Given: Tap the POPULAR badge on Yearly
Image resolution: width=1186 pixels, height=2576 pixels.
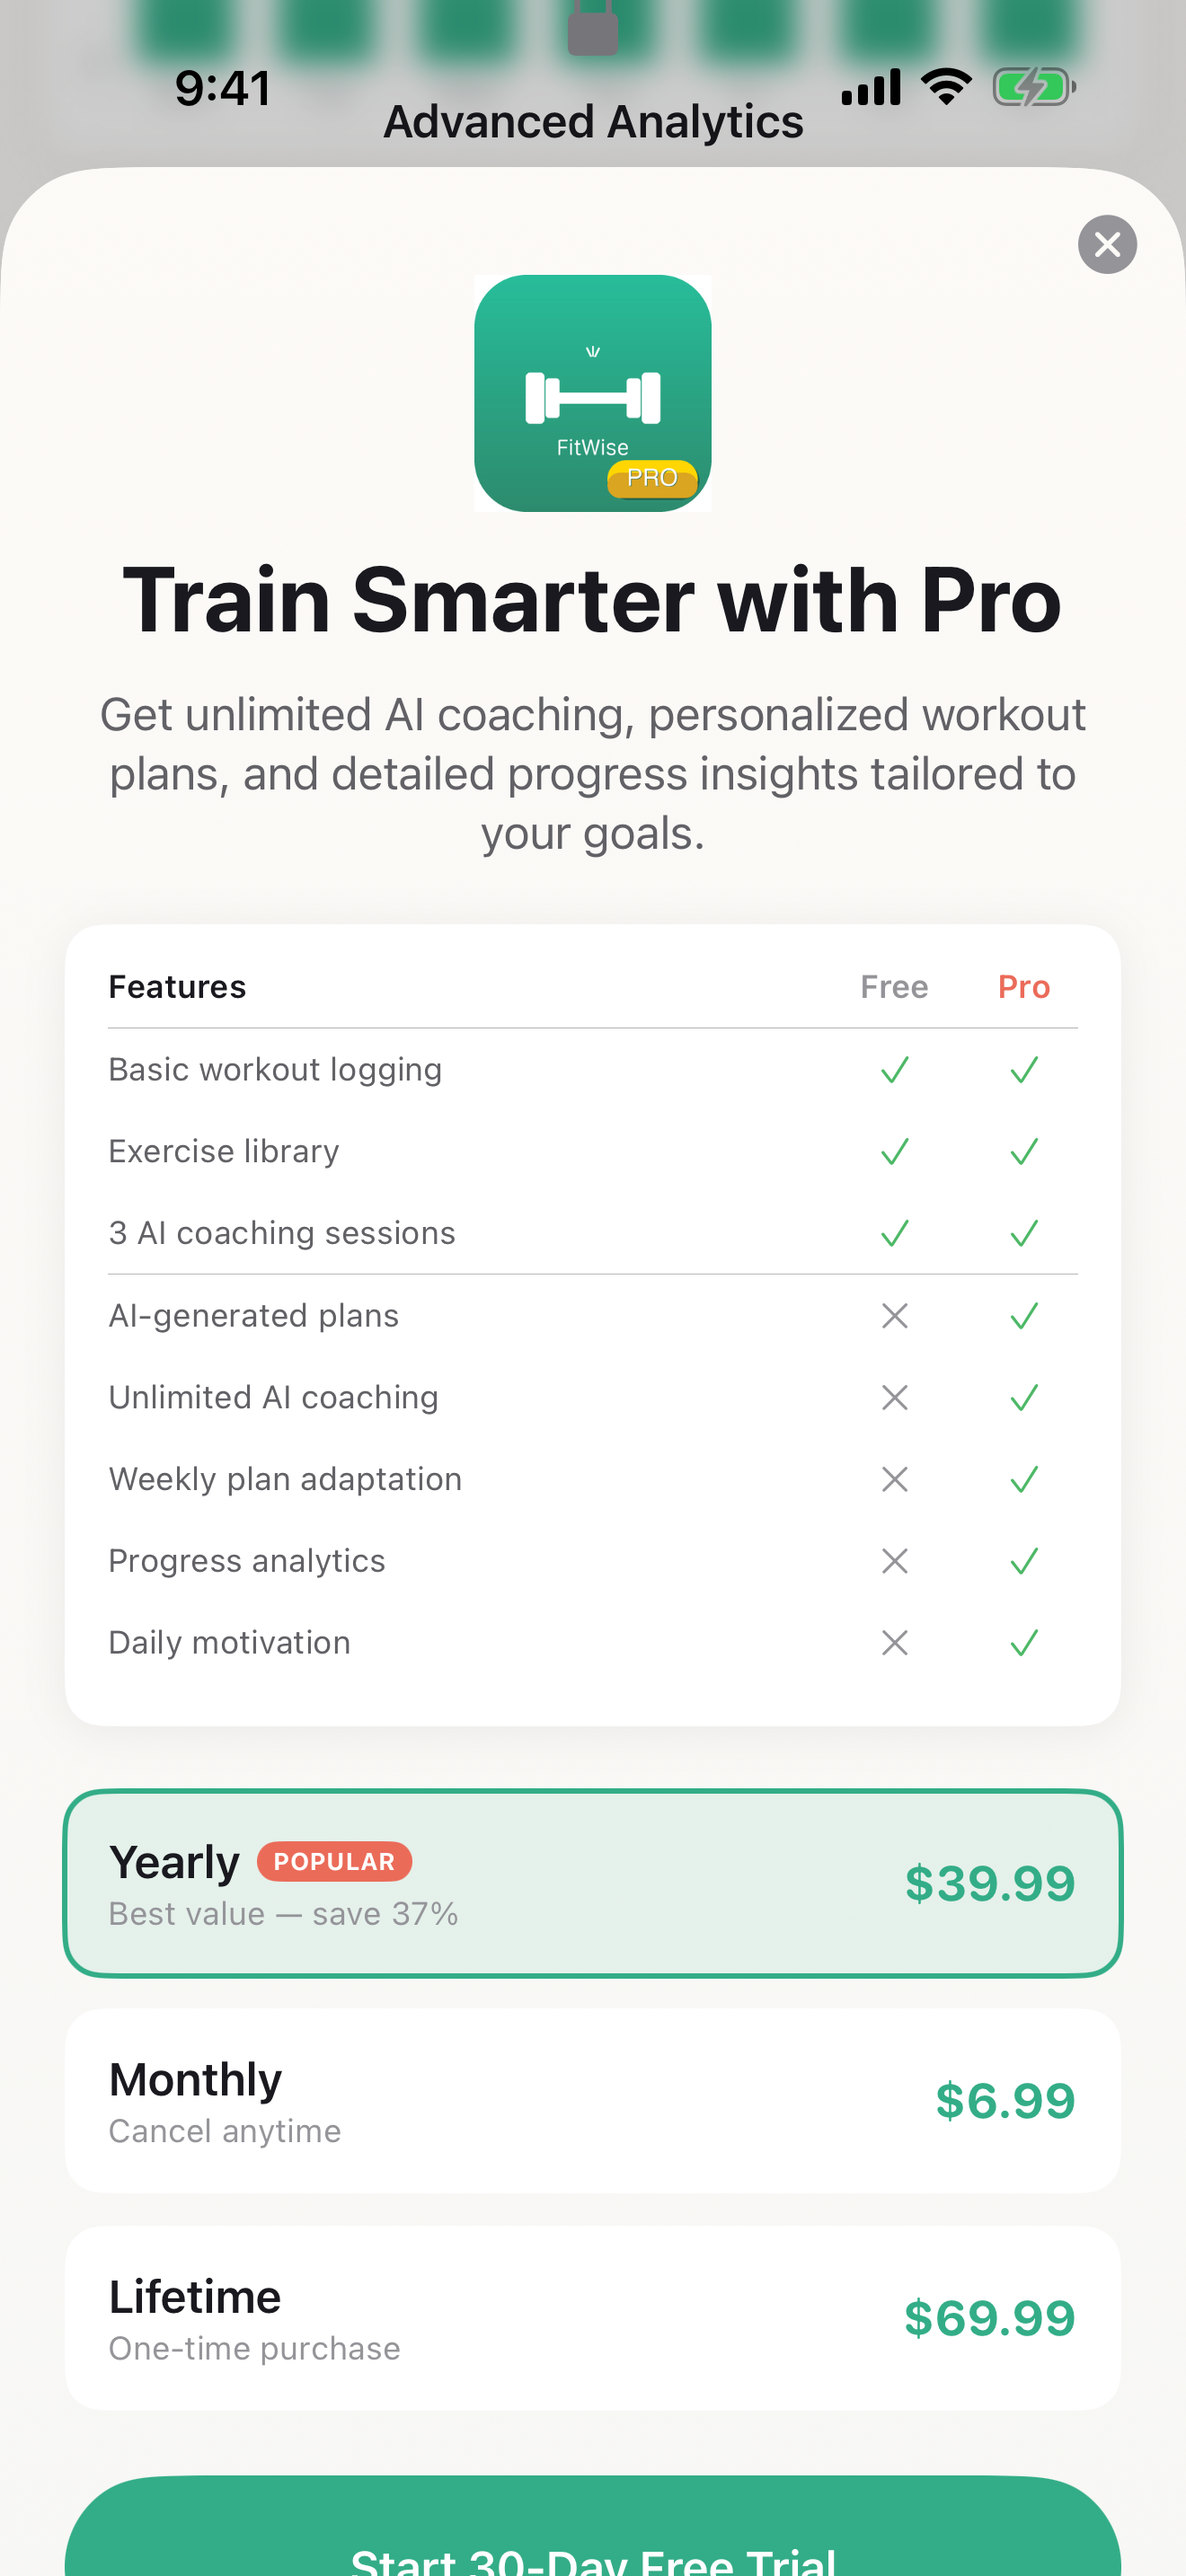Looking at the screenshot, I should (x=334, y=1861).
